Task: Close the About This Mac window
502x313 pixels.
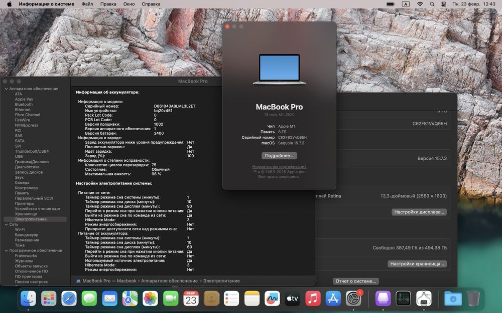Action: (x=227, y=27)
